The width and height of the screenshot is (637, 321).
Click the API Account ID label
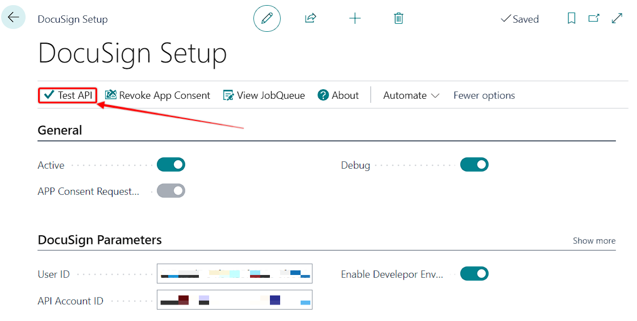point(70,301)
